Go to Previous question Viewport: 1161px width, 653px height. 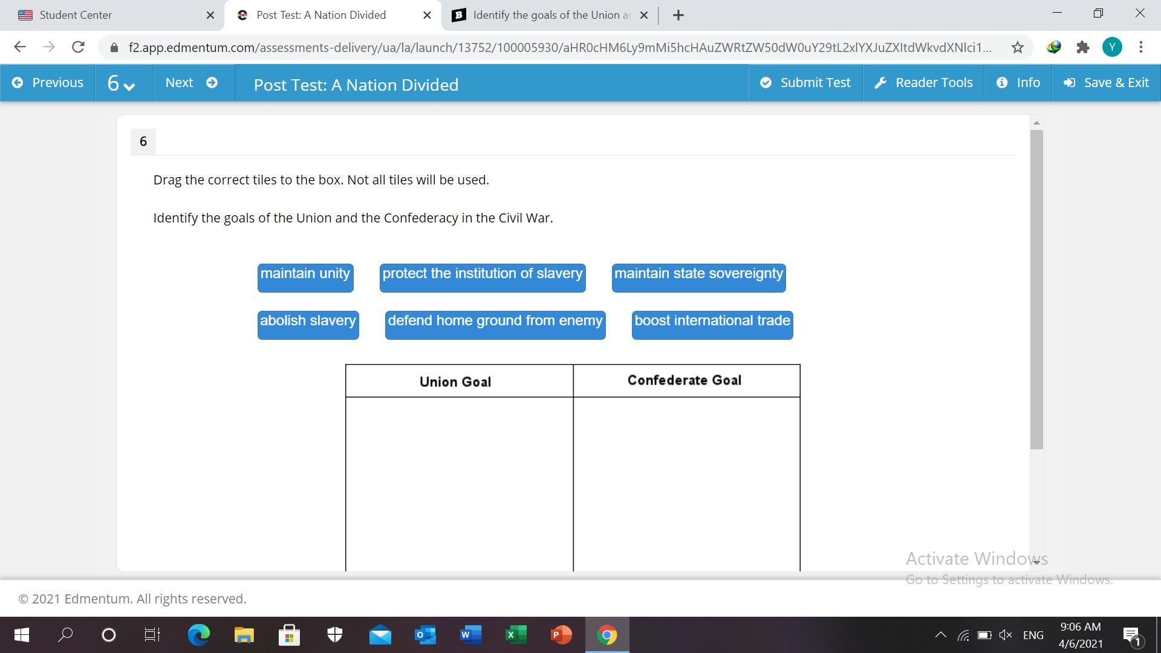48,83
